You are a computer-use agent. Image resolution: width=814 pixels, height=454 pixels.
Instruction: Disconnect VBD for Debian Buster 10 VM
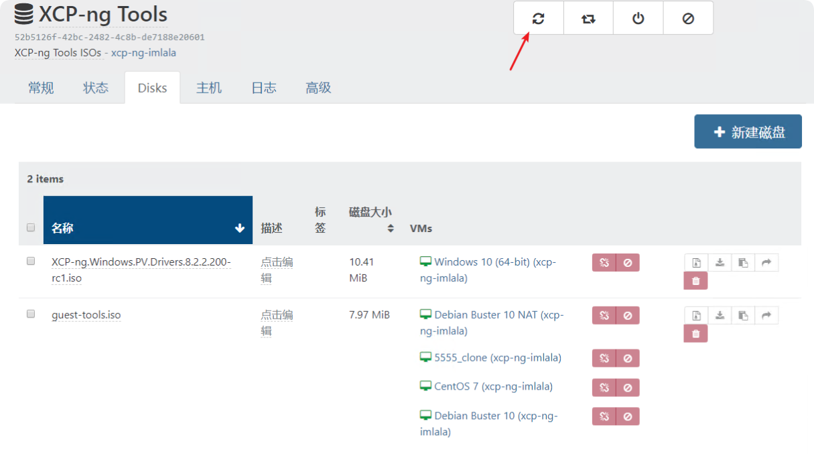(x=604, y=416)
